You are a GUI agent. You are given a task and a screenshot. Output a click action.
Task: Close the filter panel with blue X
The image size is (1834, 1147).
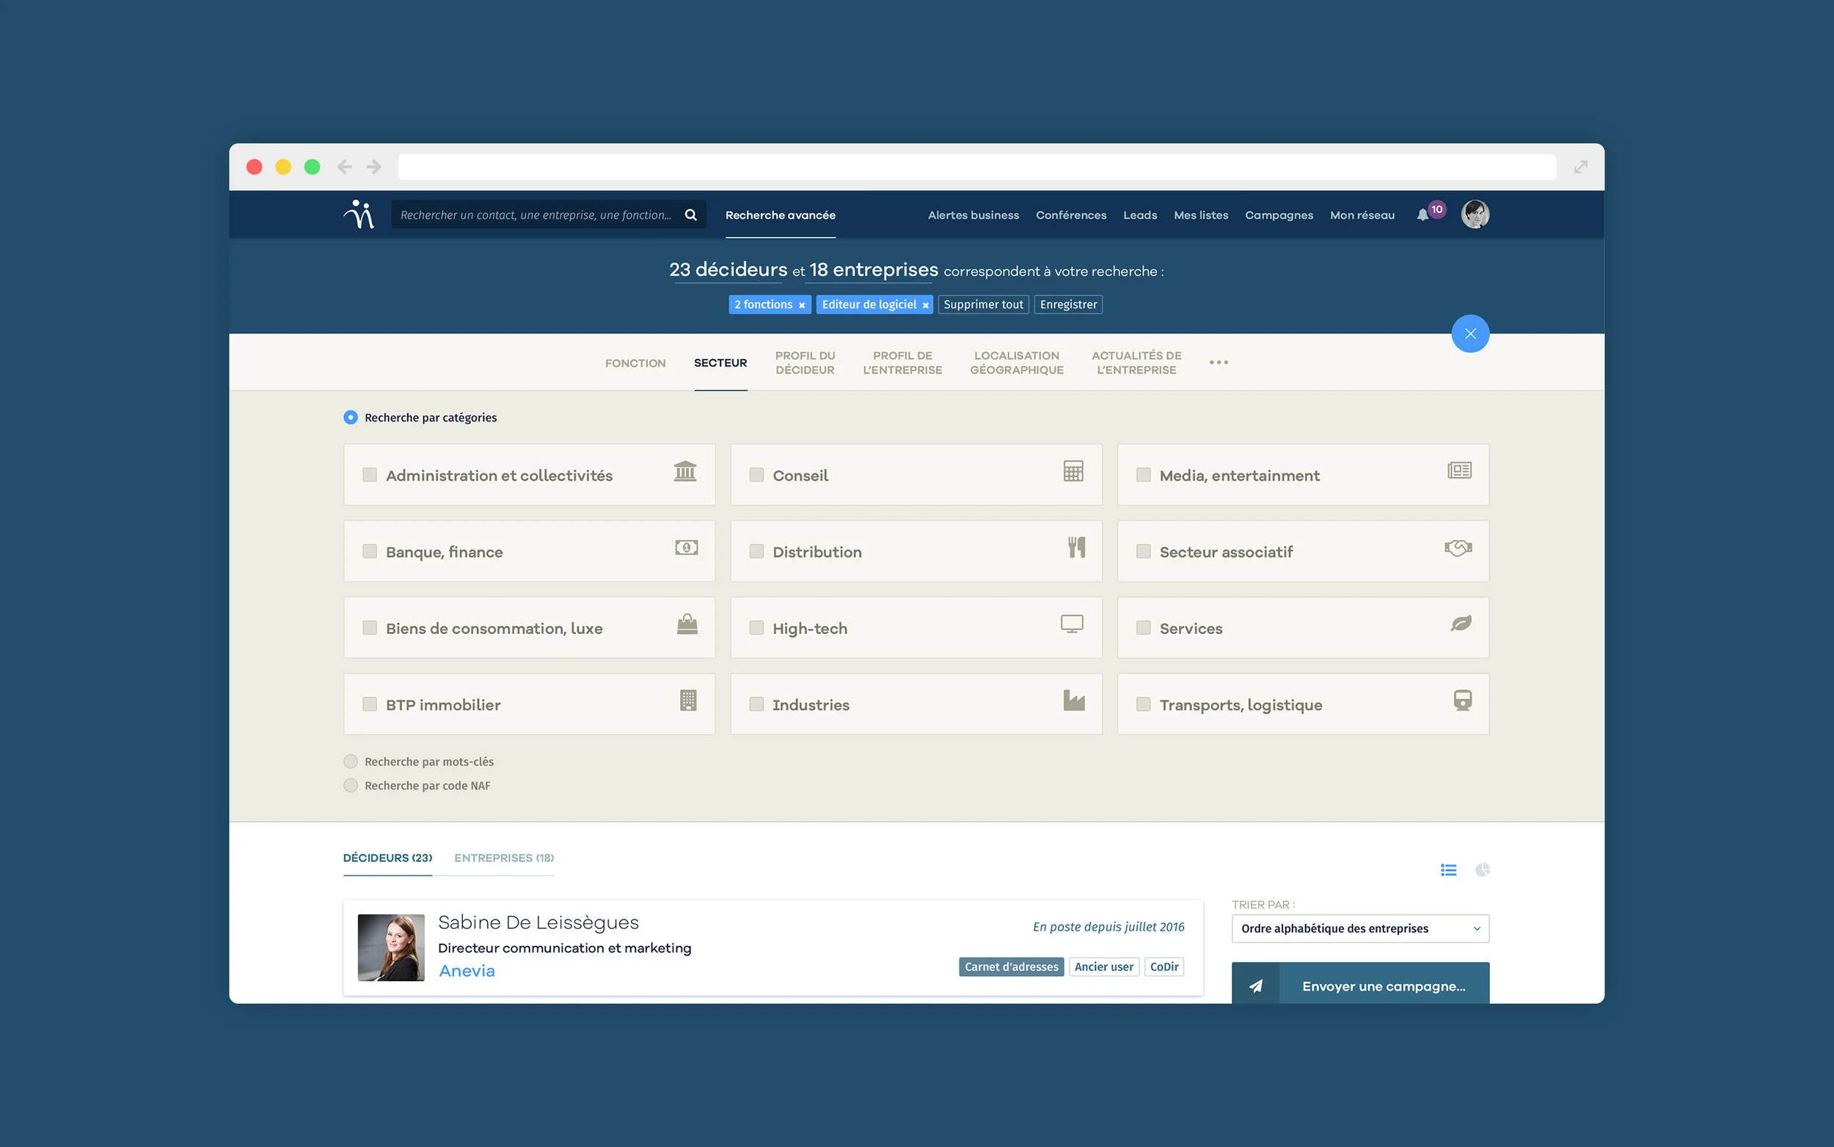1470,334
